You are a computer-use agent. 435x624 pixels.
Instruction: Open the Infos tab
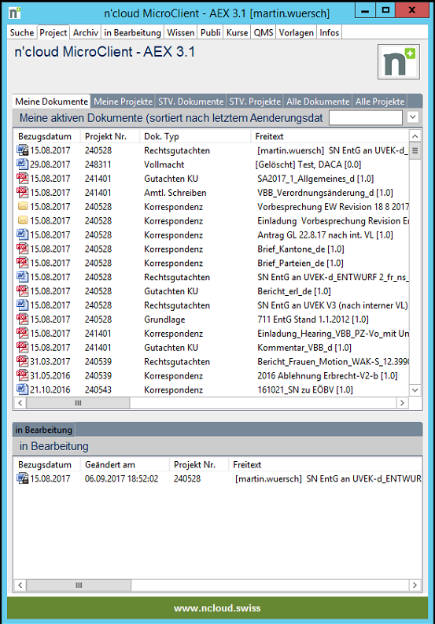point(329,32)
